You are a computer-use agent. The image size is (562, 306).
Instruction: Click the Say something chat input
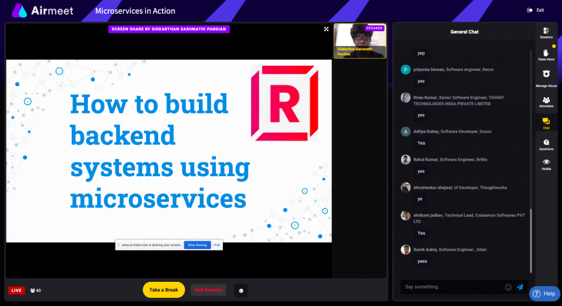(x=453, y=287)
